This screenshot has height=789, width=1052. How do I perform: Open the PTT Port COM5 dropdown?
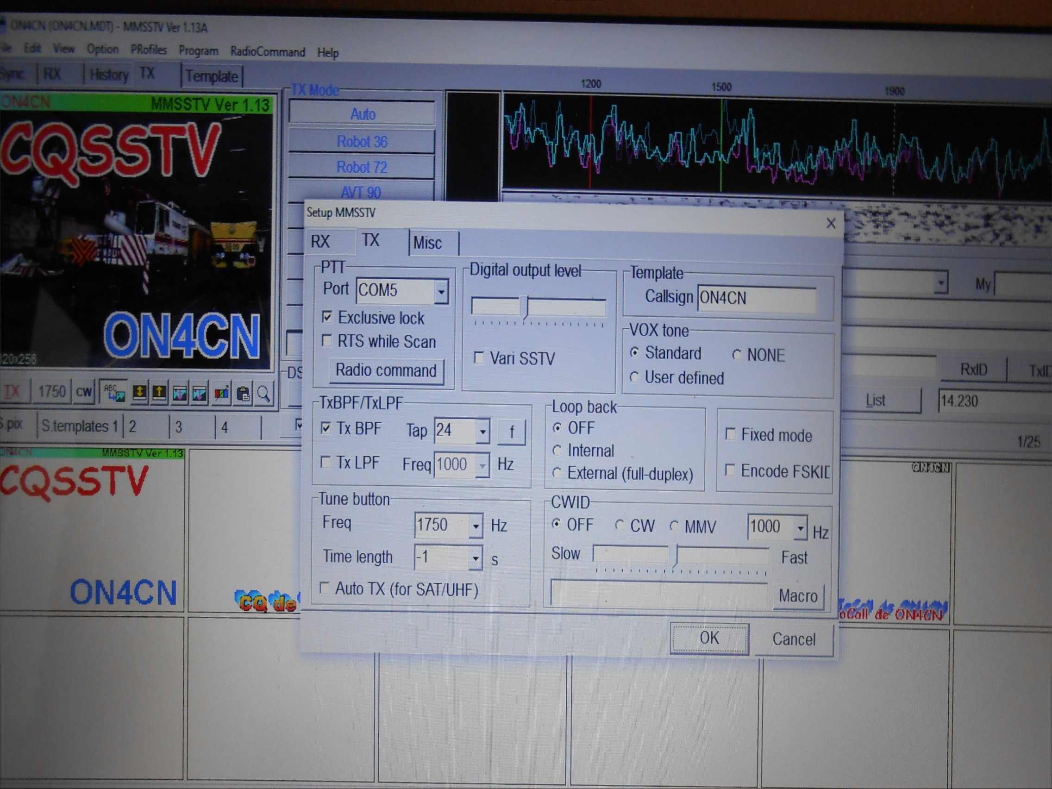(441, 291)
